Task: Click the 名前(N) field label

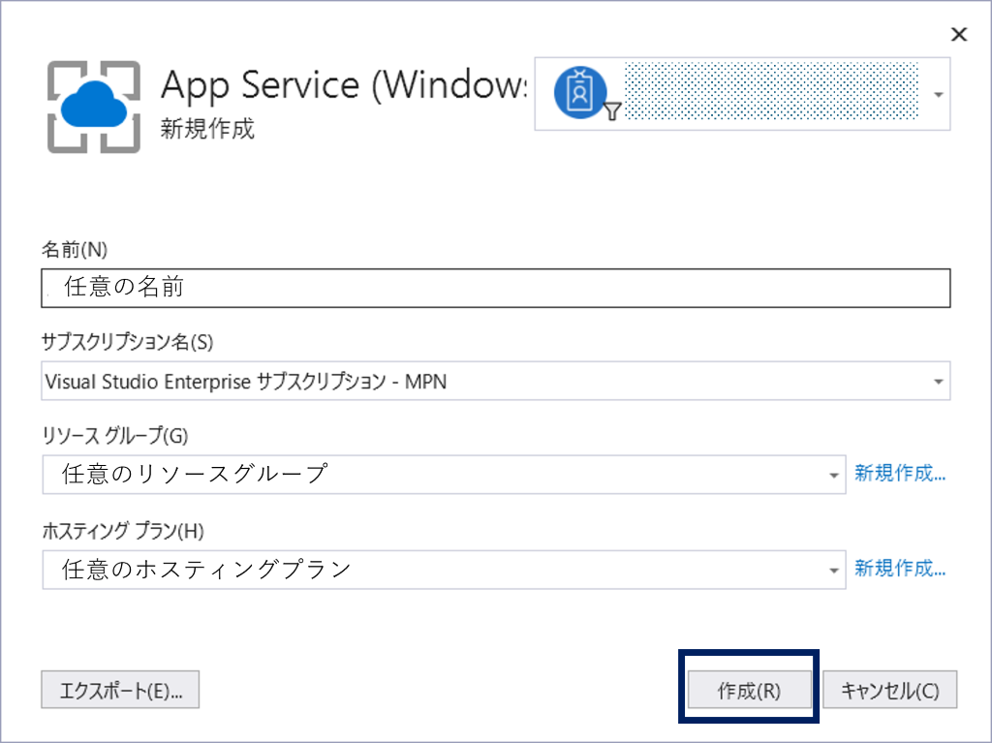Action: coord(75,250)
